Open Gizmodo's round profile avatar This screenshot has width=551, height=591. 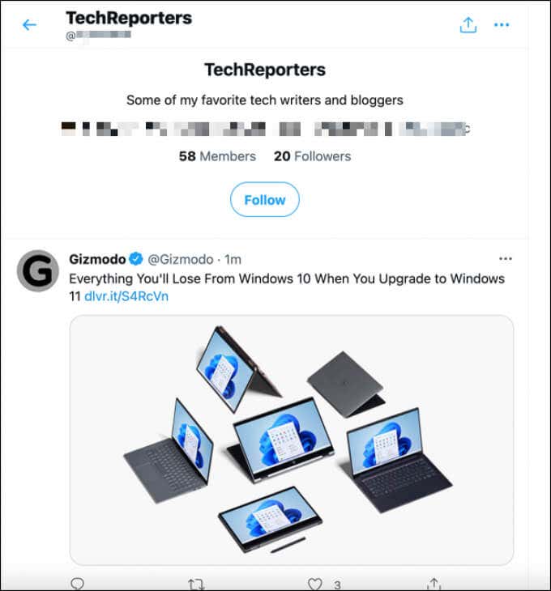coord(38,270)
